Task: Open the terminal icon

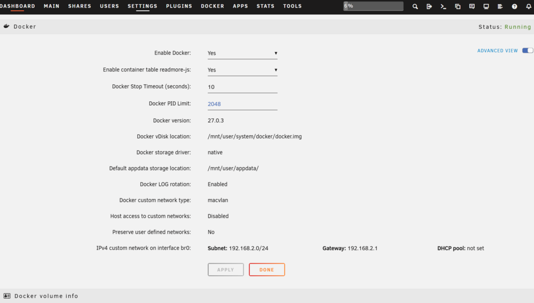Action: click(443, 6)
